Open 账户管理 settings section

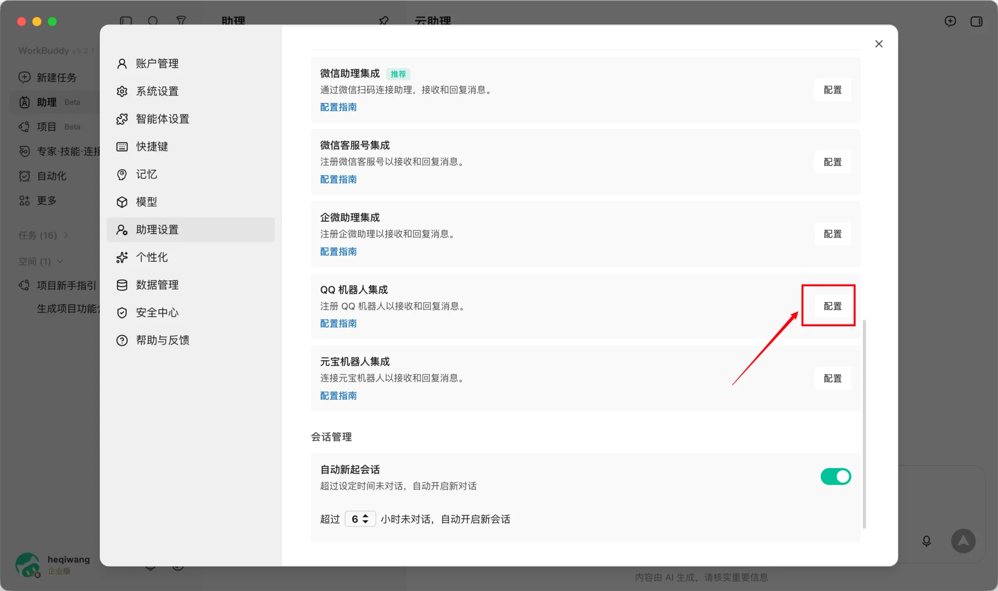tap(191, 63)
